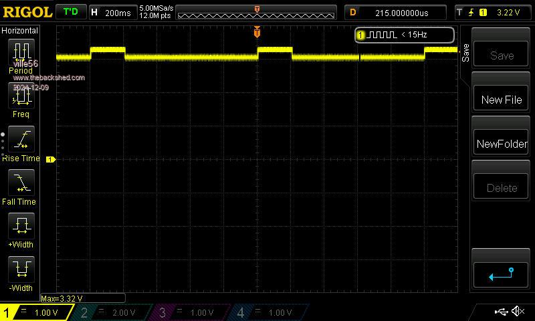Click the NewFolder menu button
Viewport: 535px width, 321px height.
point(502,144)
